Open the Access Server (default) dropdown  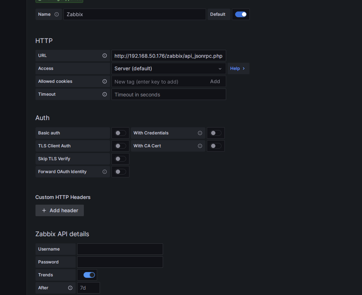[168, 68]
